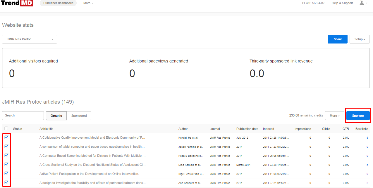Click the blue Sponsor button
The image size is (373, 188).
(x=358, y=116)
